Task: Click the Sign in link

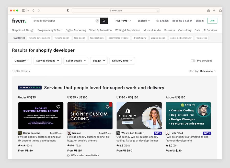Action: click(x=200, y=21)
